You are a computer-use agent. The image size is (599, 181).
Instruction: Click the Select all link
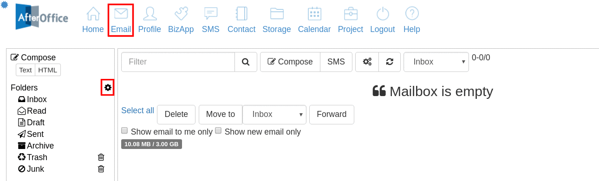point(137,110)
